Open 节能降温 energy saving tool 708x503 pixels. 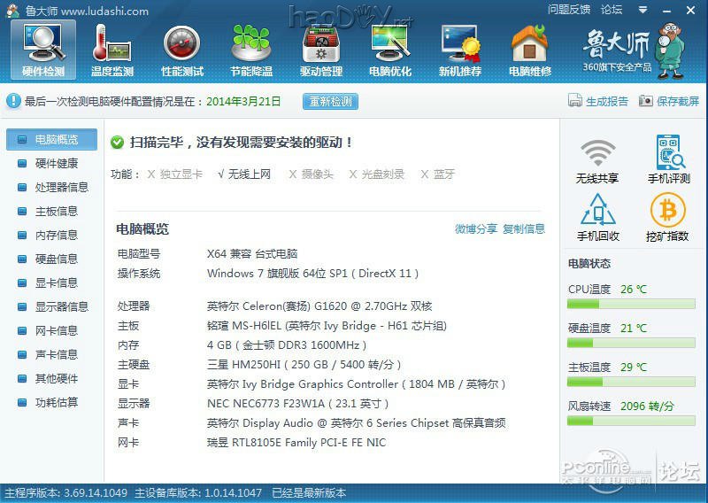(251, 50)
